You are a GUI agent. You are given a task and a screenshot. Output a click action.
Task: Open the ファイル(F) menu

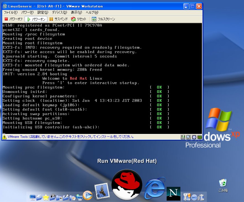11,12
